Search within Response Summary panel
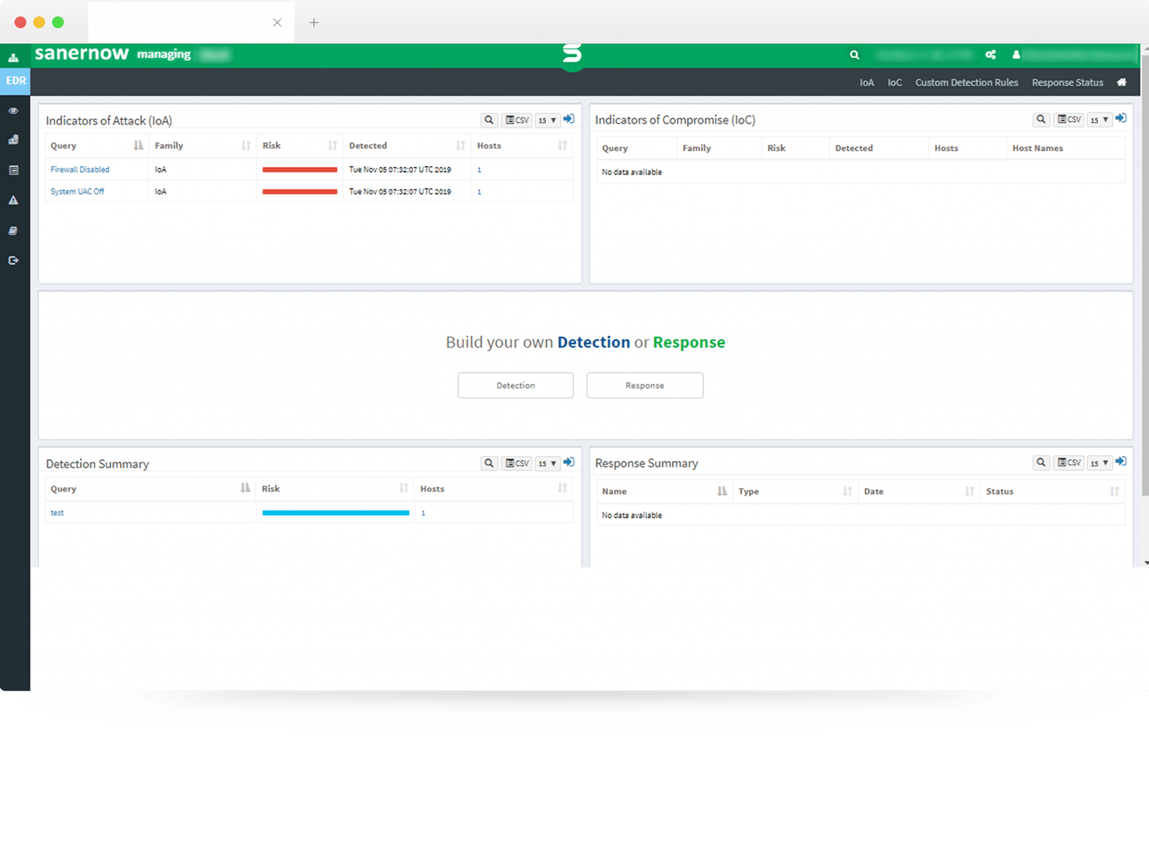 pos(1041,463)
